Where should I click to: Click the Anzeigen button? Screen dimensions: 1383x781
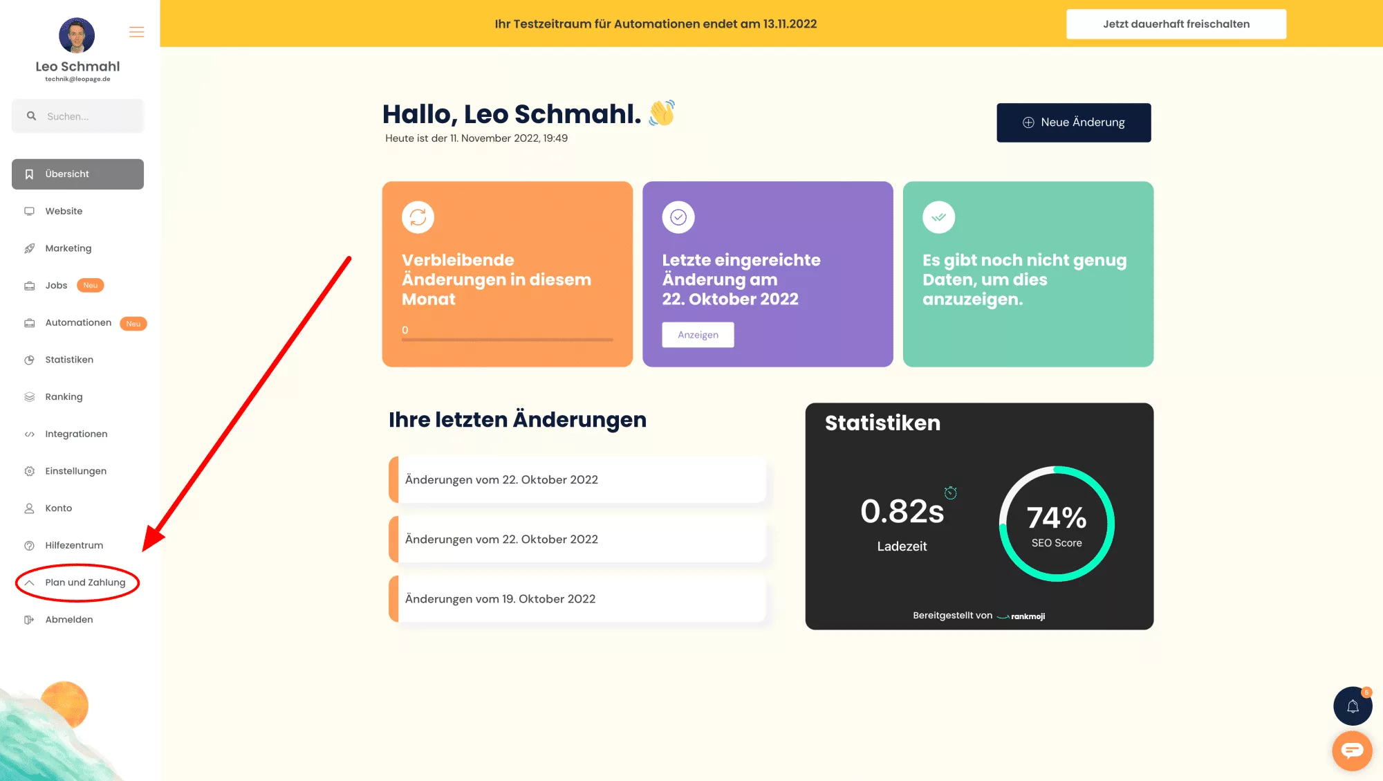tap(698, 335)
